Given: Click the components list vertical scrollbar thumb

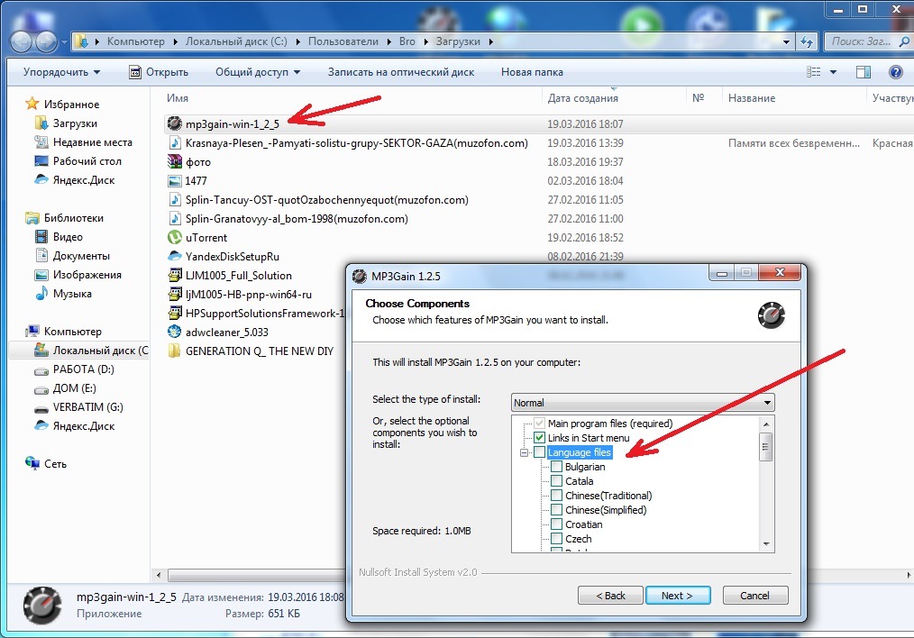Looking at the screenshot, I should [765, 447].
